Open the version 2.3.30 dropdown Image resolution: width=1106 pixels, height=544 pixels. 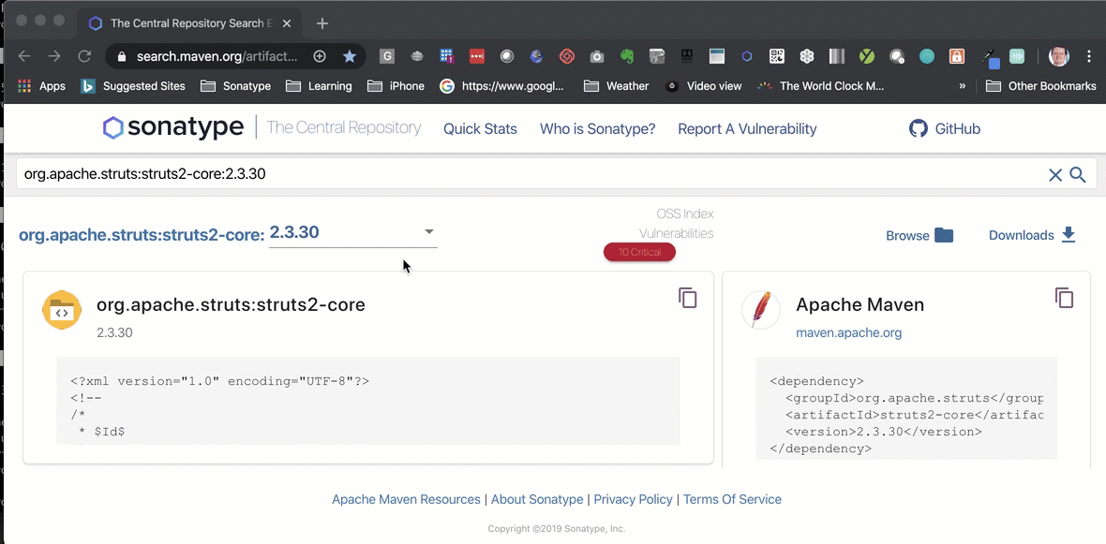coord(352,232)
